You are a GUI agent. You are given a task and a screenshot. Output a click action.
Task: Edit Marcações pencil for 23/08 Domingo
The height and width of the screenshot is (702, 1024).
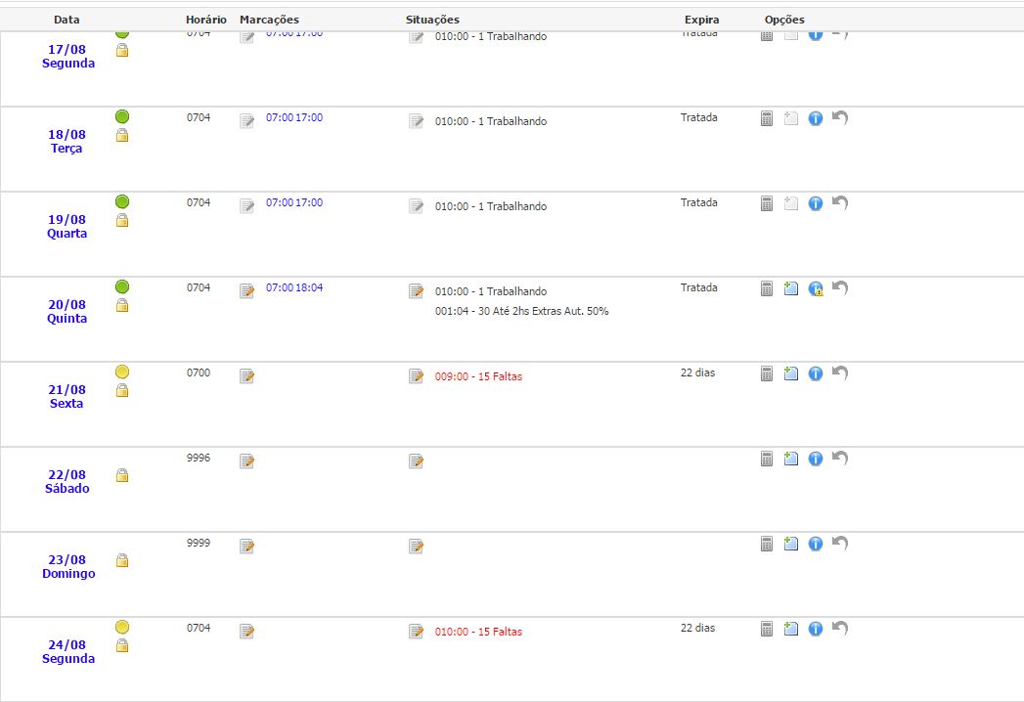[x=247, y=547]
